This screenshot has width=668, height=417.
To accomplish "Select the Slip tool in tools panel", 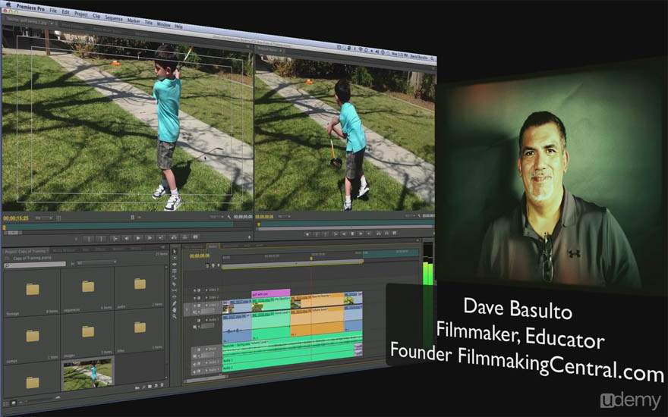I will click(x=175, y=290).
